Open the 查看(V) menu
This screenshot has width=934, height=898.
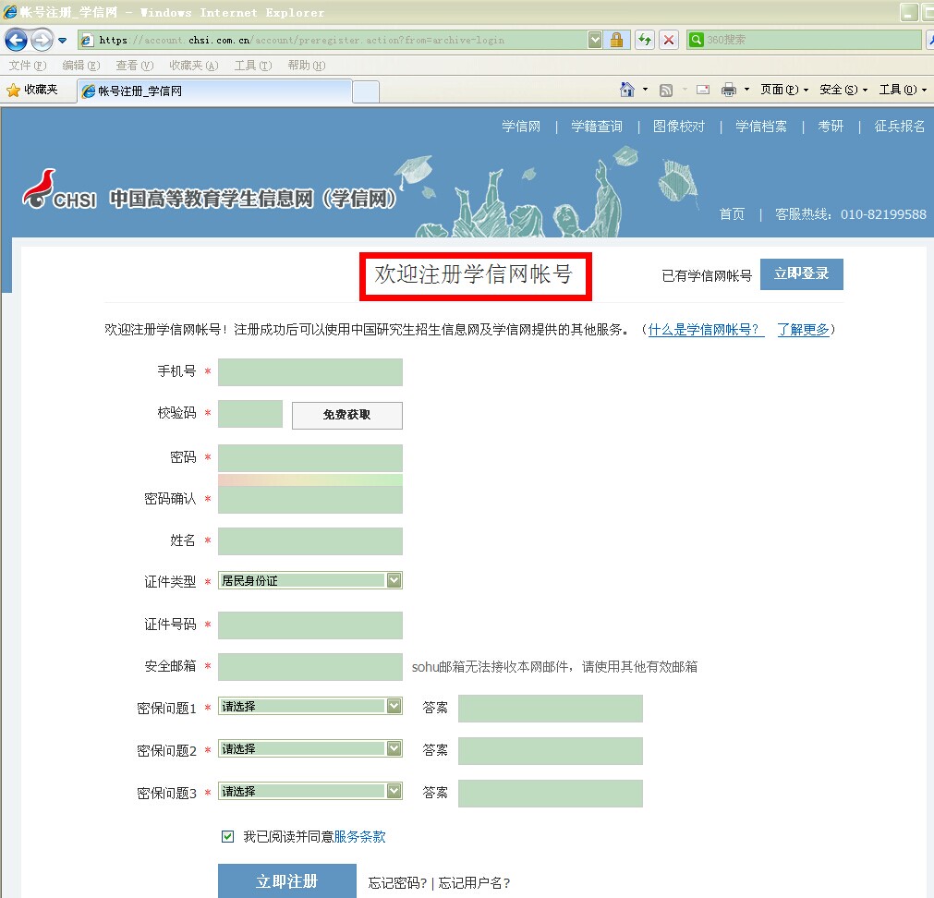coord(135,65)
